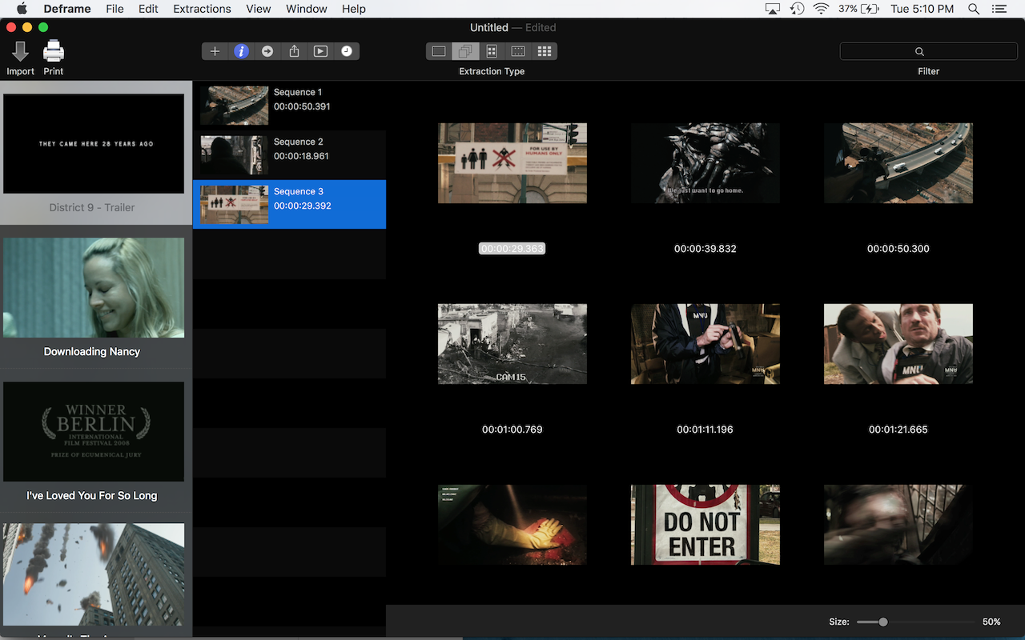Click the 00:01:11.196 timecode label
The image size is (1025, 640).
pyautogui.click(x=705, y=430)
